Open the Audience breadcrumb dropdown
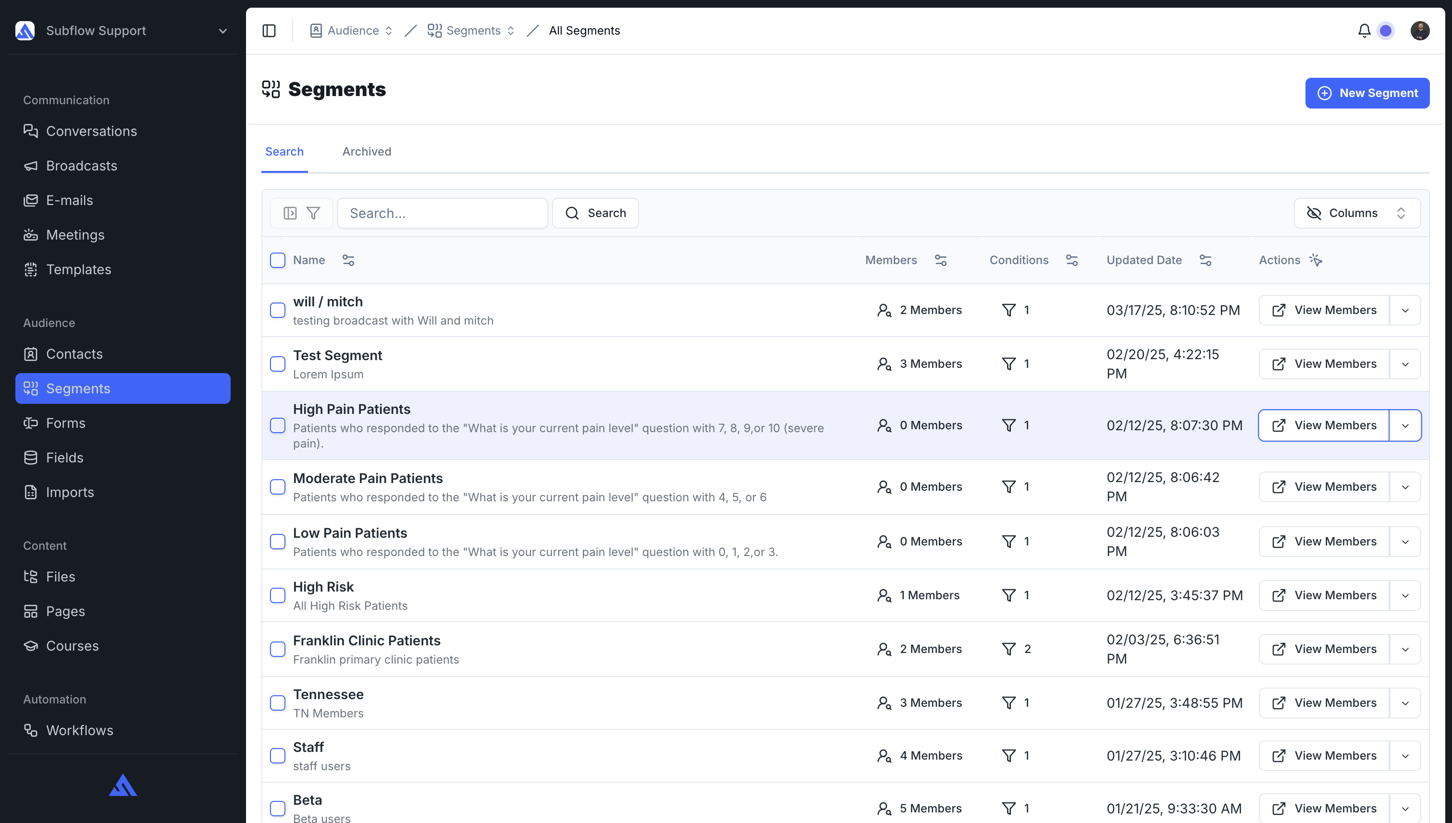1452x823 pixels. 351,31
